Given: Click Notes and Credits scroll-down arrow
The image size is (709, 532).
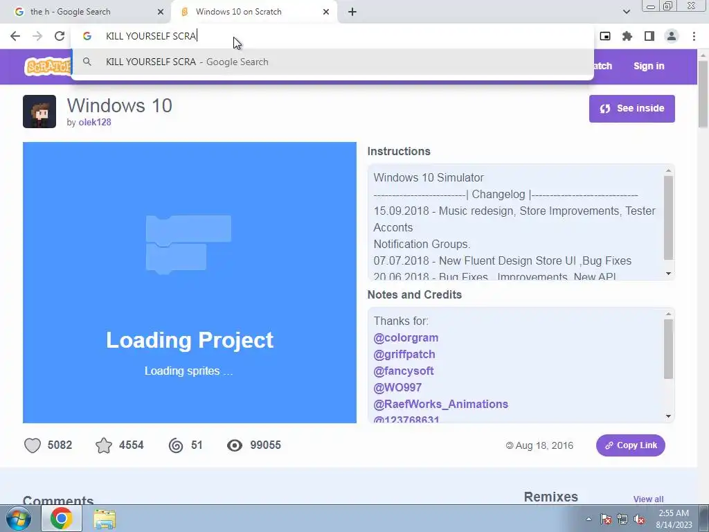Looking at the screenshot, I should coord(668,416).
